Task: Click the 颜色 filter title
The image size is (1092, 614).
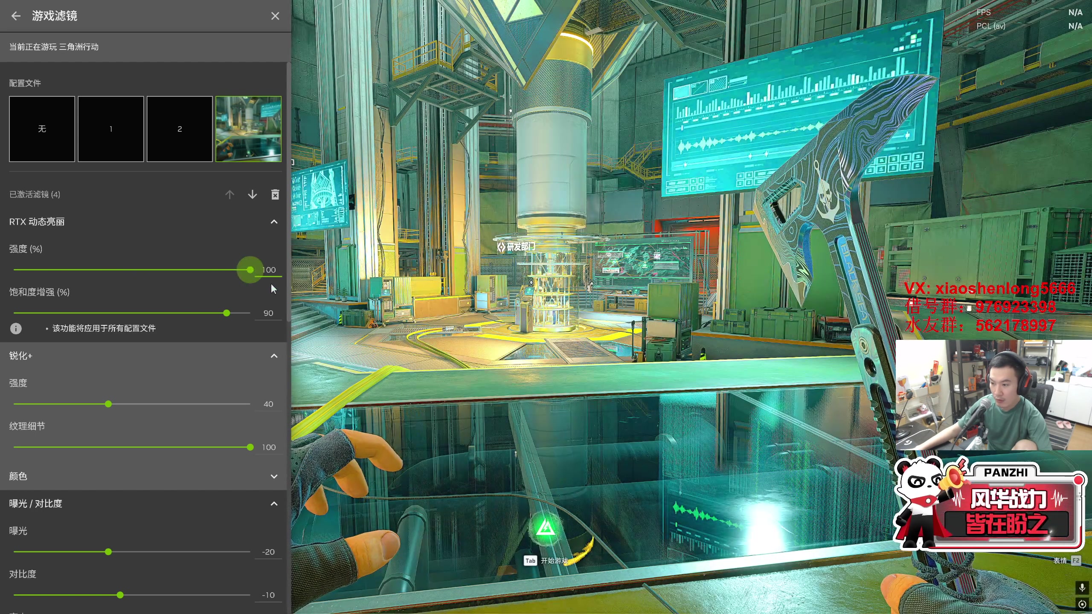Action: pos(18,476)
